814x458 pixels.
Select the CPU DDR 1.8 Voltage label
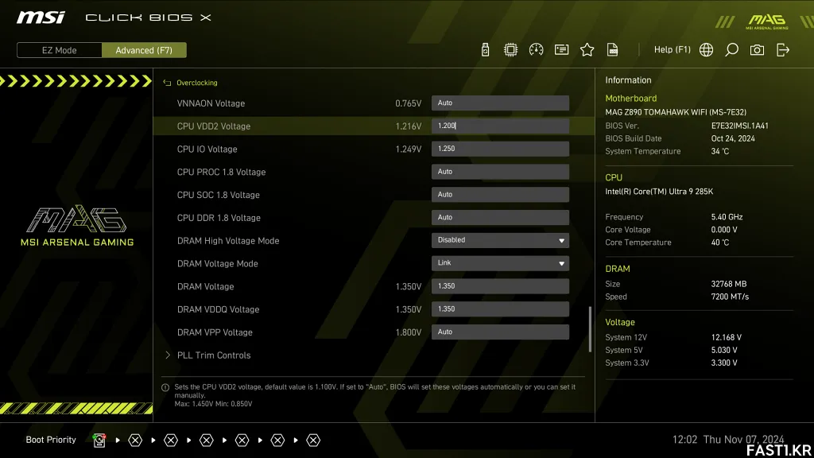[x=219, y=218]
